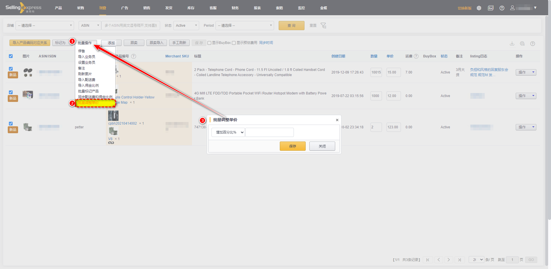Go to last page arrow
The width and height of the screenshot is (551, 269).
click(459, 260)
